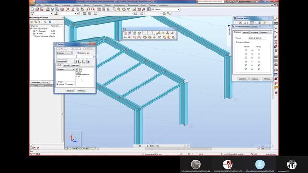The image size is (308, 173).
Task: Click Закрыть button in Выбор dialog
Action: pyautogui.click(x=70, y=91)
